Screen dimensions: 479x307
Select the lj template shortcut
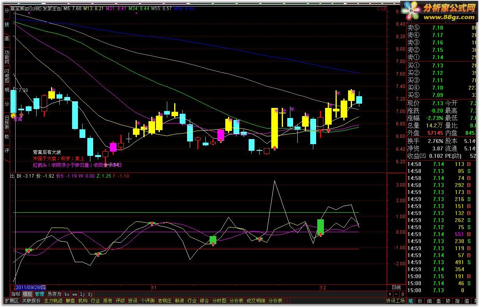pos(82,294)
